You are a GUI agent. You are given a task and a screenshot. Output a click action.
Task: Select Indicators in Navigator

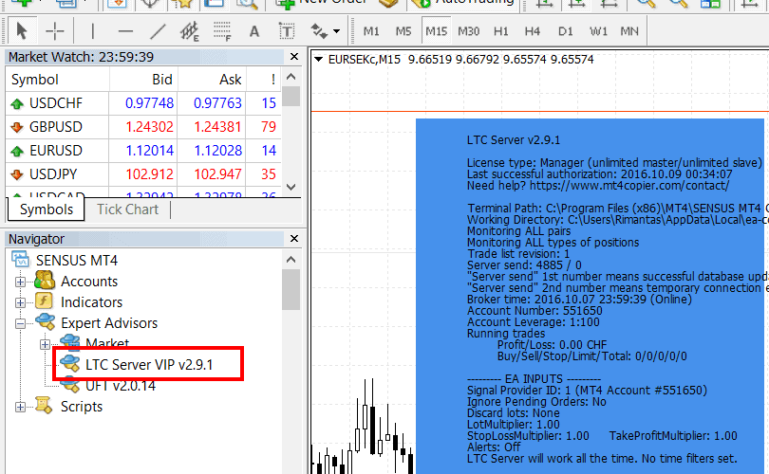point(91,302)
